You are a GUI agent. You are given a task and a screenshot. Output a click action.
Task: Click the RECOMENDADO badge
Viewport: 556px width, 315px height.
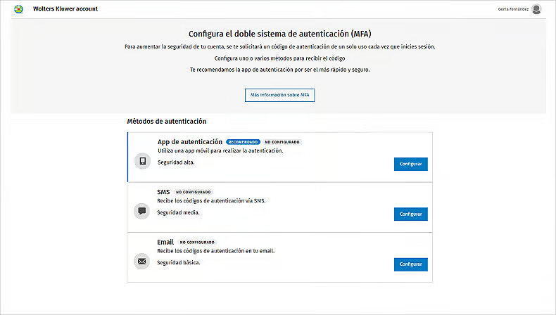[x=243, y=142]
